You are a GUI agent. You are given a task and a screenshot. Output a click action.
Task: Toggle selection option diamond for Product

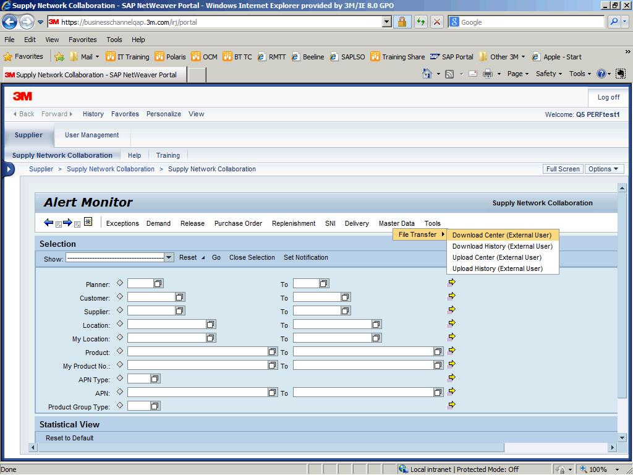[120, 351]
